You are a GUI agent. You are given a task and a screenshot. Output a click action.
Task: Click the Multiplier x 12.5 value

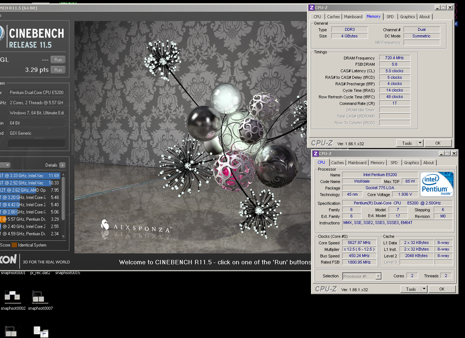[x=359, y=249]
